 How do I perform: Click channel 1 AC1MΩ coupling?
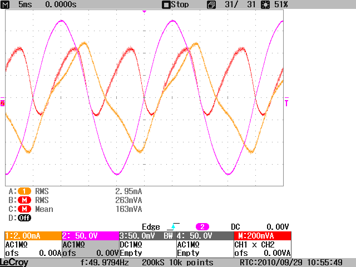(x=16, y=245)
